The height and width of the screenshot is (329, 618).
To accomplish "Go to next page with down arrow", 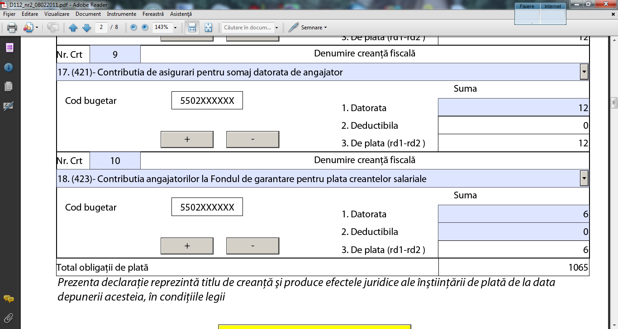I will click(86, 28).
